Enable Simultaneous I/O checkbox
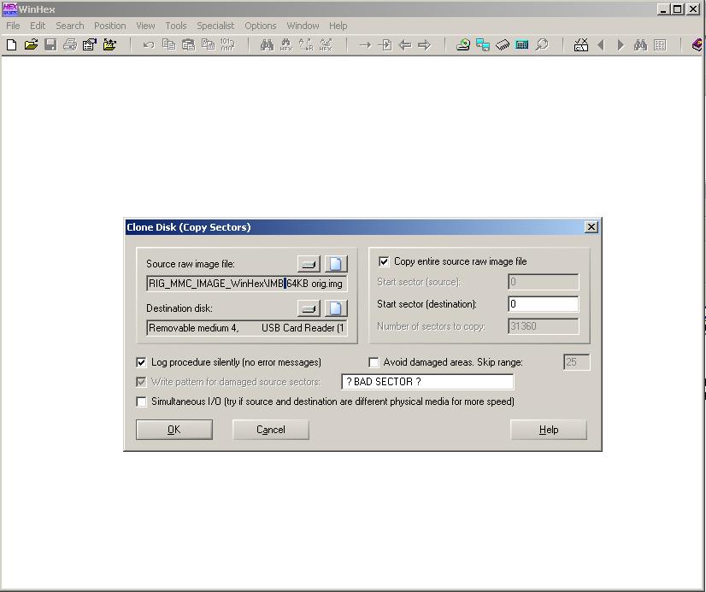This screenshot has height=592, width=706. coord(141,402)
